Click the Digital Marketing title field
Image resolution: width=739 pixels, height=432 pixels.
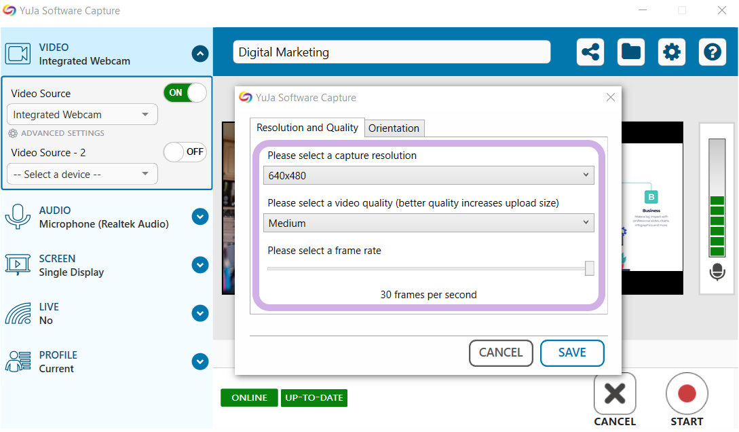(392, 52)
